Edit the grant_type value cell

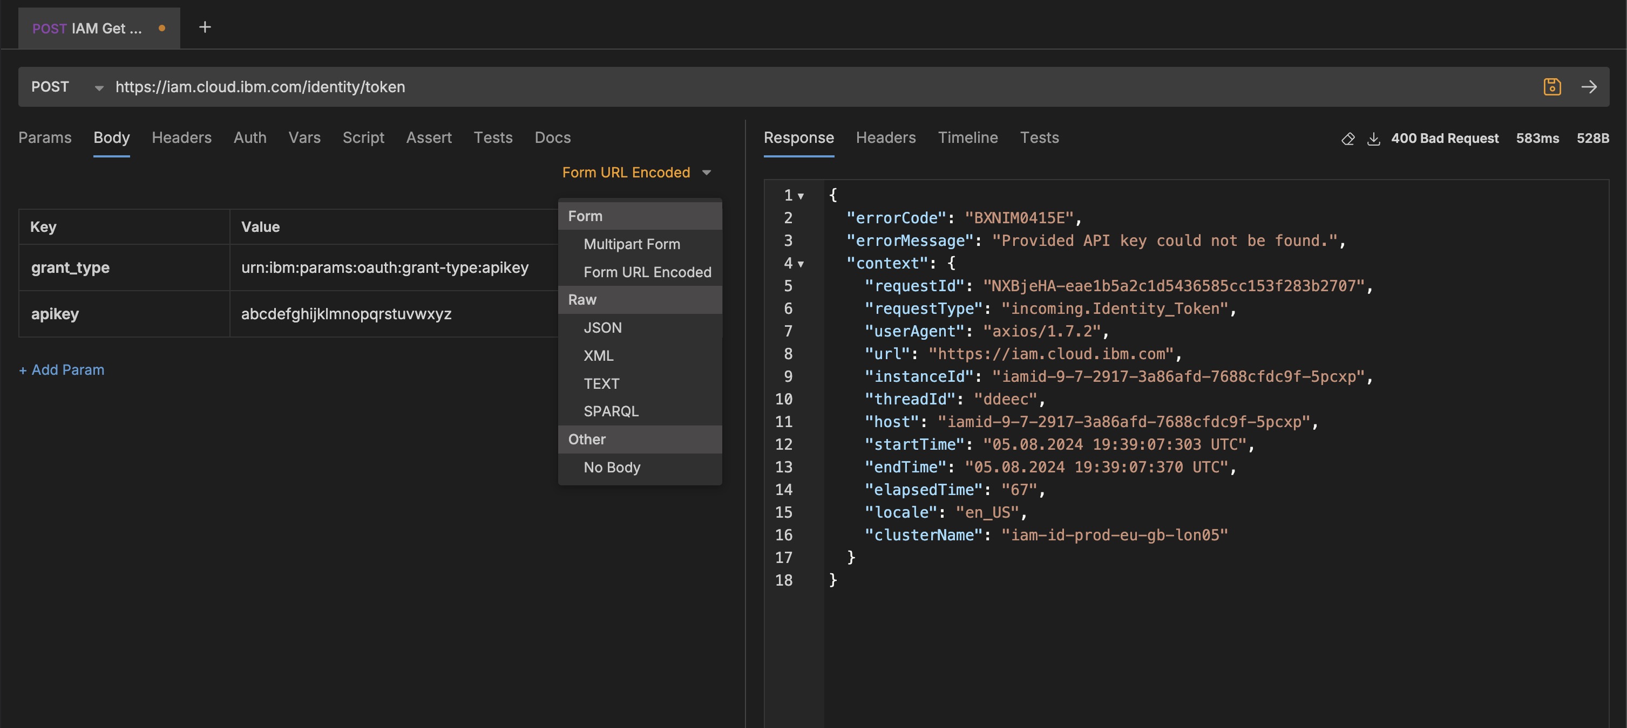[x=394, y=267]
